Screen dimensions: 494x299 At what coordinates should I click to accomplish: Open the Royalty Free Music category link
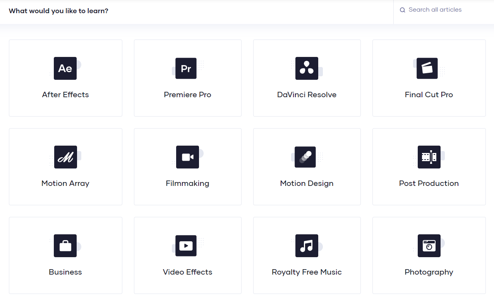point(307,255)
